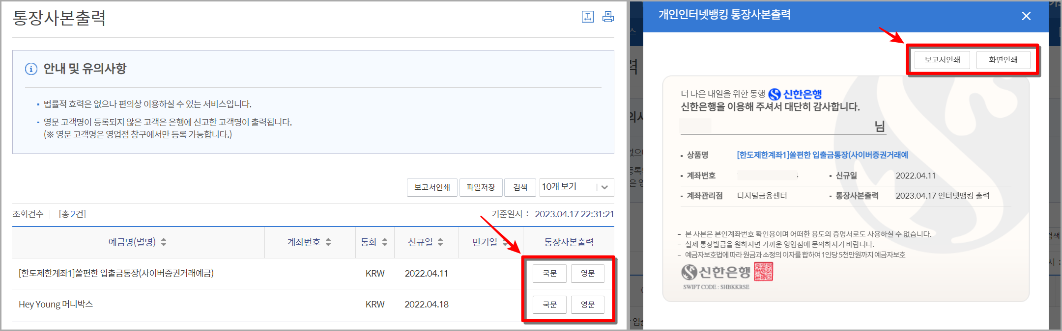Click 영문 button for Hey Young 머니박스 row
The height and width of the screenshot is (331, 1062).
(588, 305)
